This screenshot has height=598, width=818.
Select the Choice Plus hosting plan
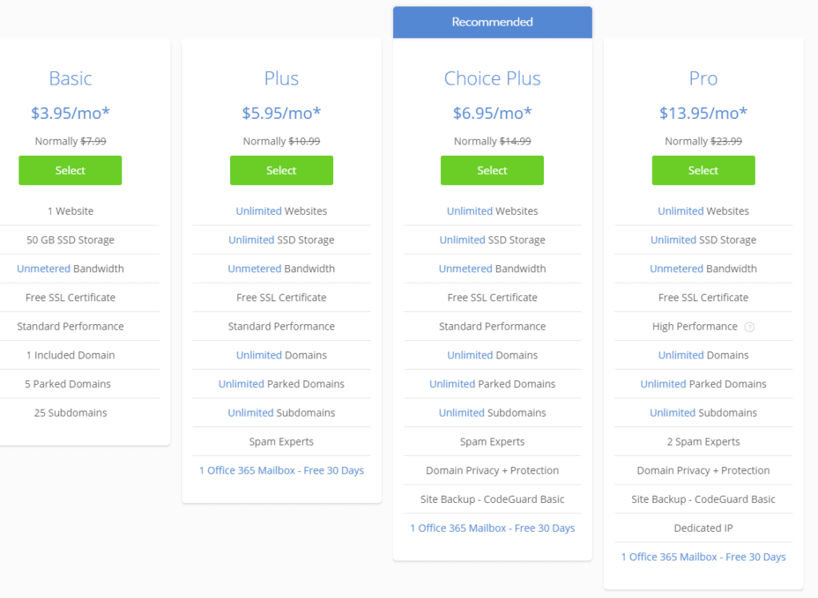492,170
